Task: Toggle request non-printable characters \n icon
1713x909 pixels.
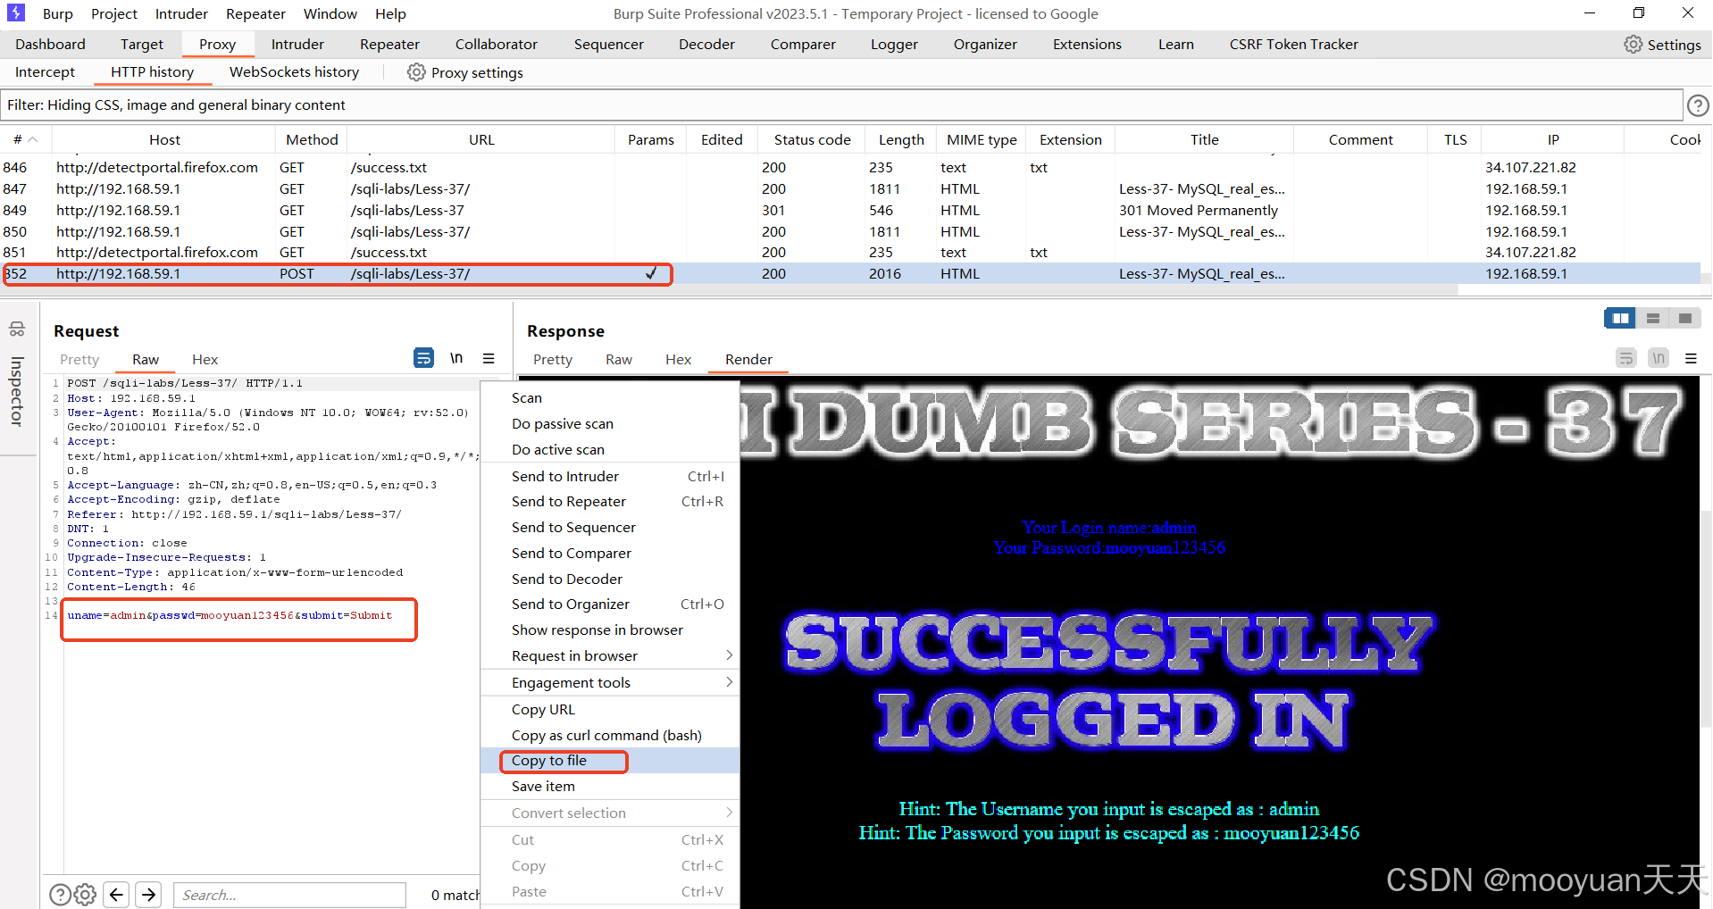Action: pos(456,358)
